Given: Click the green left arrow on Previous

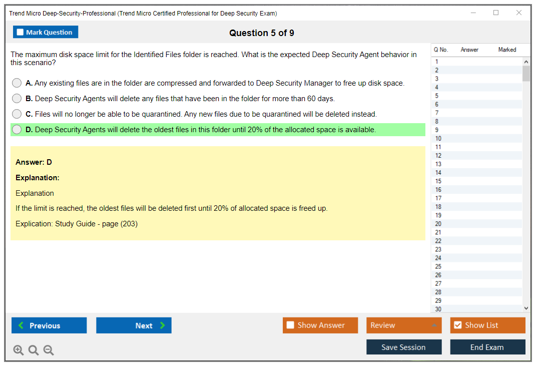Looking at the screenshot, I should pos(21,325).
